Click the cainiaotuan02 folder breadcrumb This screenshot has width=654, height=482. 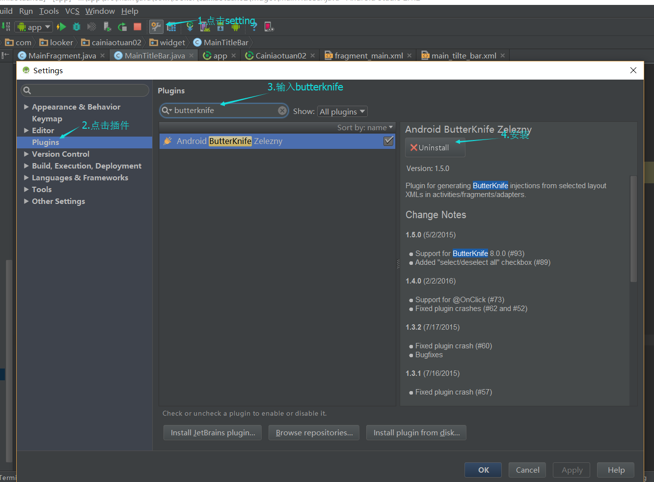pos(111,42)
